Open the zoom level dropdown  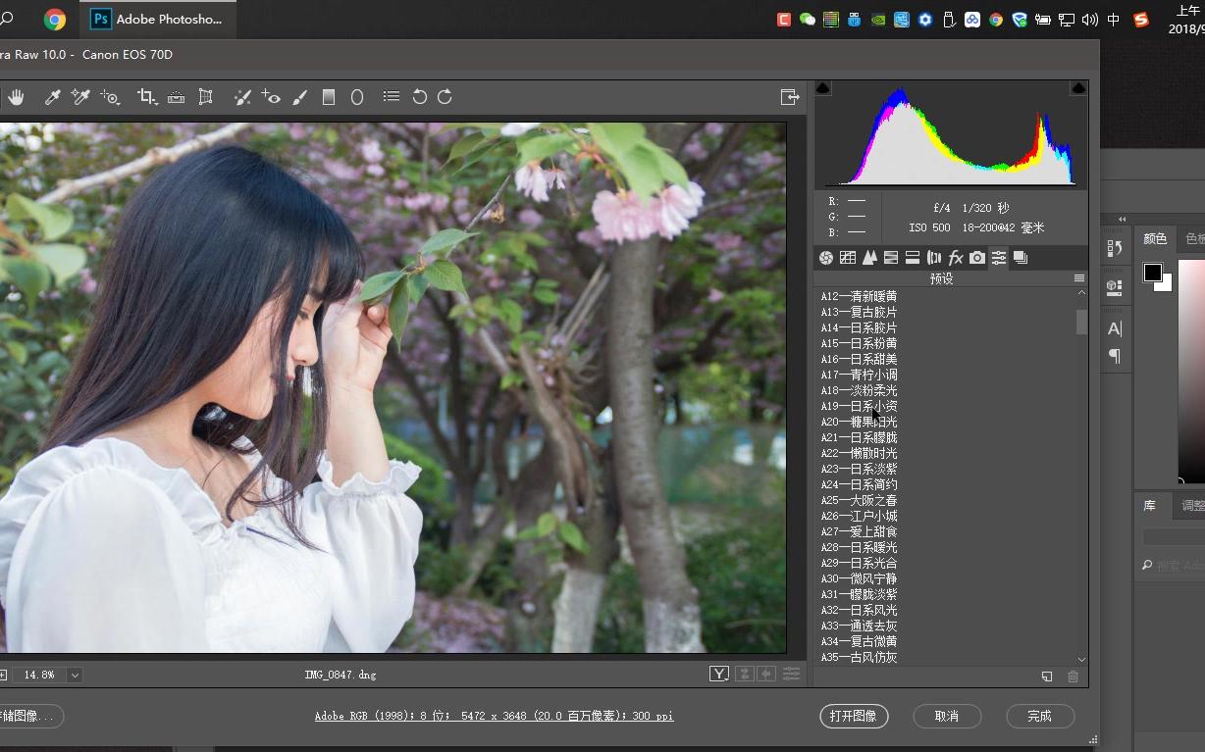tap(74, 675)
